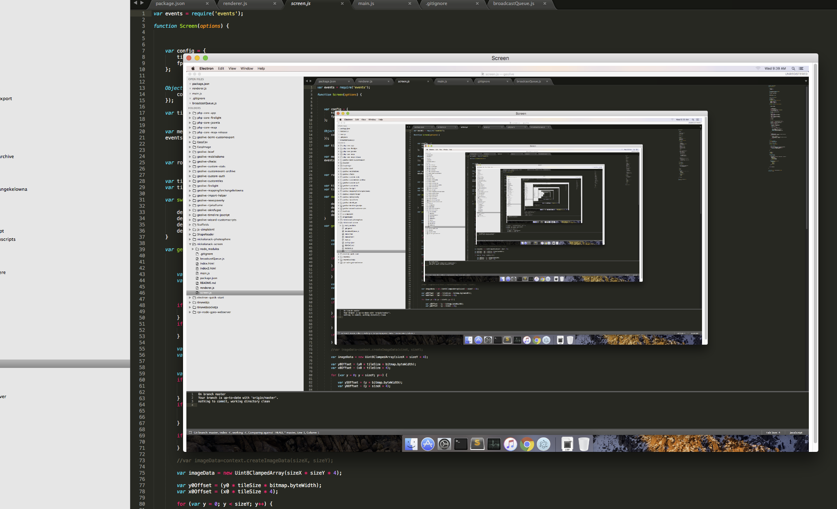The width and height of the screenshot is (837, 509).
Task: Open the Trash in the dock
Action: click(x=584, y=444)
